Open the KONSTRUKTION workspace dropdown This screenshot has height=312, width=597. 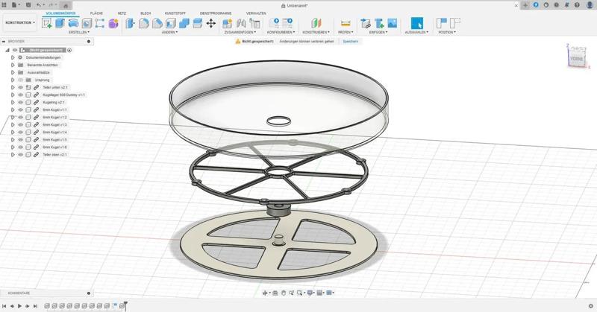tap(20, 23)
